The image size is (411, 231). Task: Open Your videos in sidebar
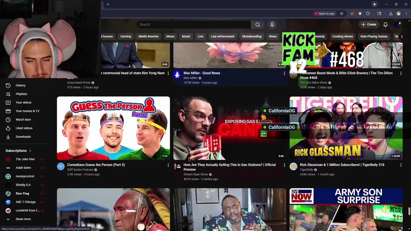(23, 102)
